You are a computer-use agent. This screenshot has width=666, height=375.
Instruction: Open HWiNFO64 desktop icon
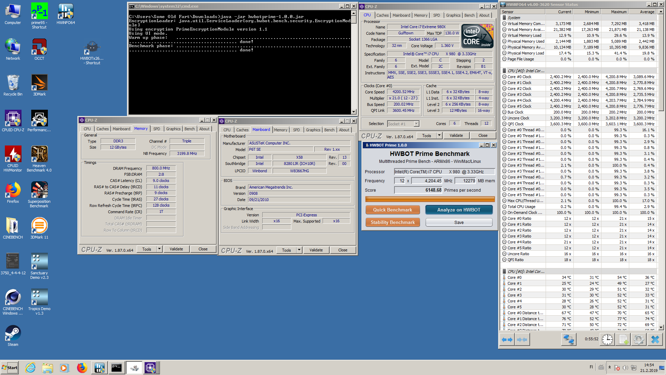[66, 14]
